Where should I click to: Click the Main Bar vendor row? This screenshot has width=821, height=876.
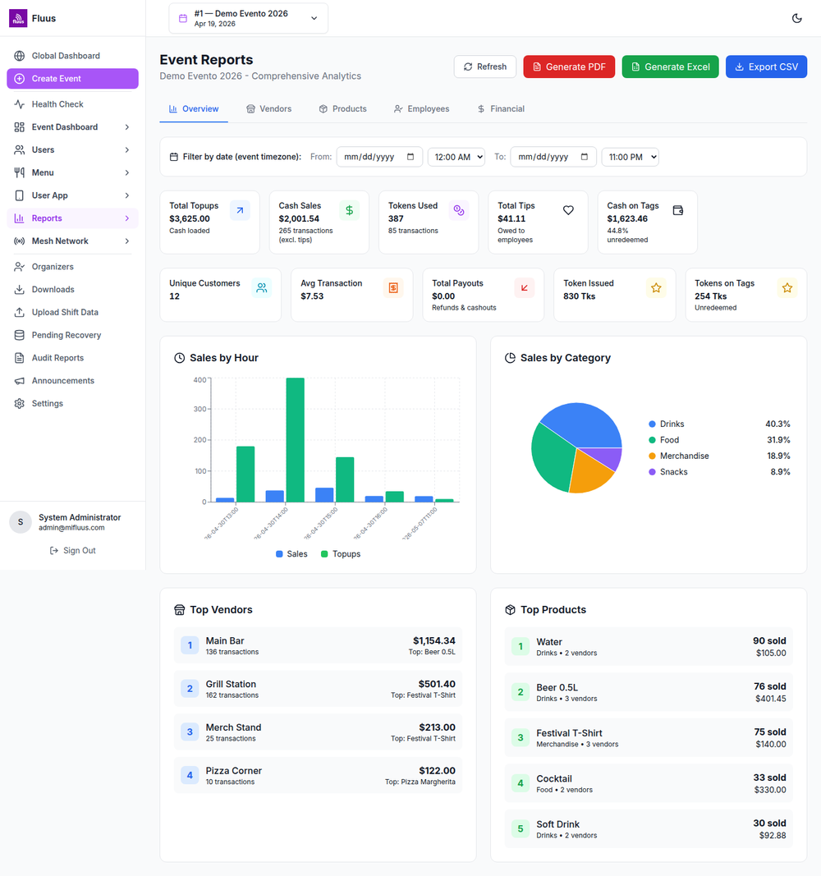[x=318, y=646]
